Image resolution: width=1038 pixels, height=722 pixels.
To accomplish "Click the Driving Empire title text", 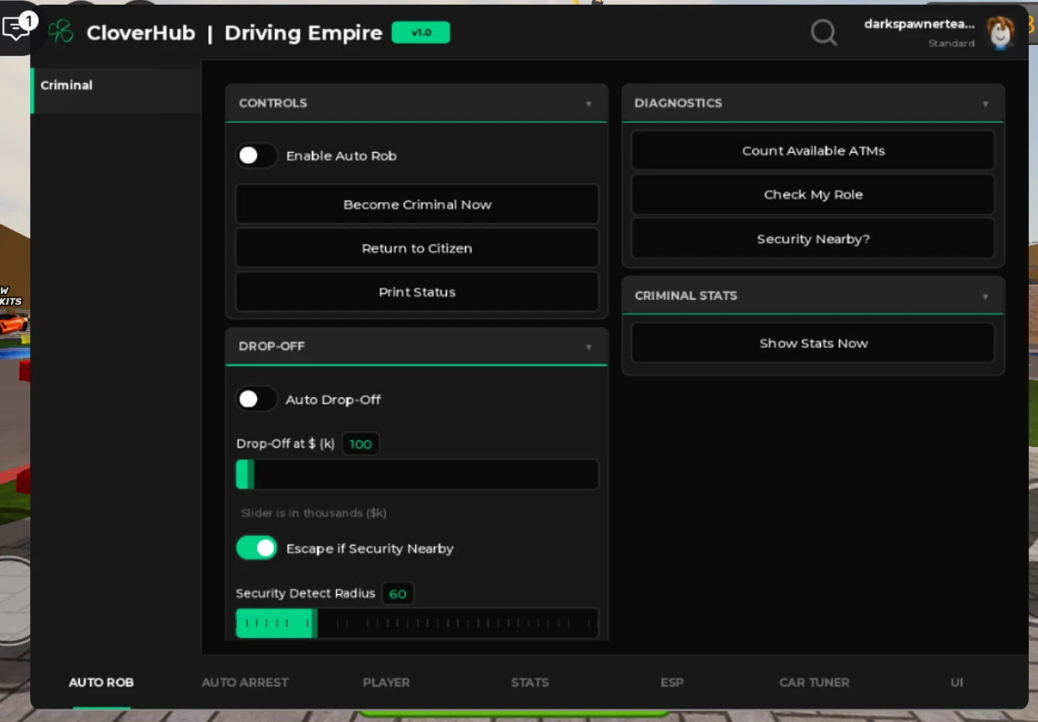I will point(303,33).
